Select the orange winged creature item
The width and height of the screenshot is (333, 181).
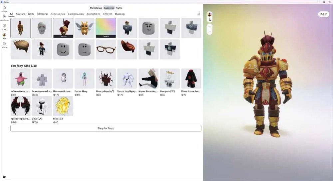pyautogui.click(x=84, y=28)
